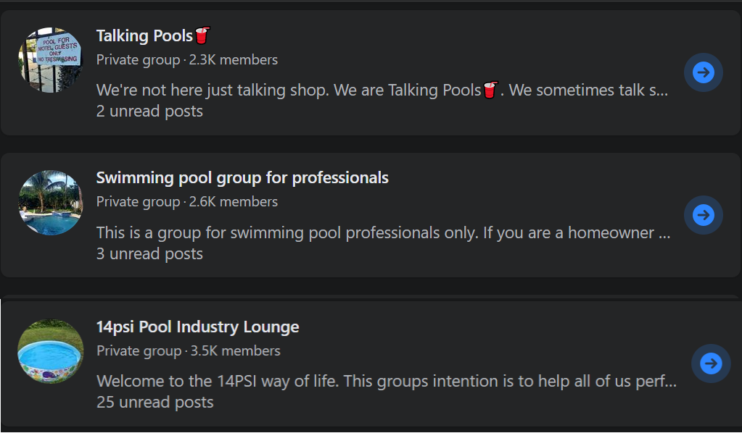
Task: Click red cup emoji in Talking Pools title
Action: 202,35
